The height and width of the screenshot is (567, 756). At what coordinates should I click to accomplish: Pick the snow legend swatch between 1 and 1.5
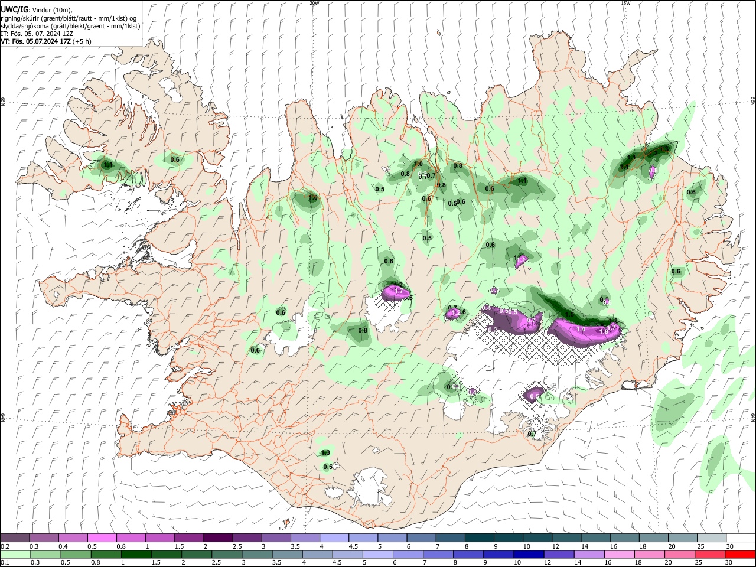(x=159, y=537)
